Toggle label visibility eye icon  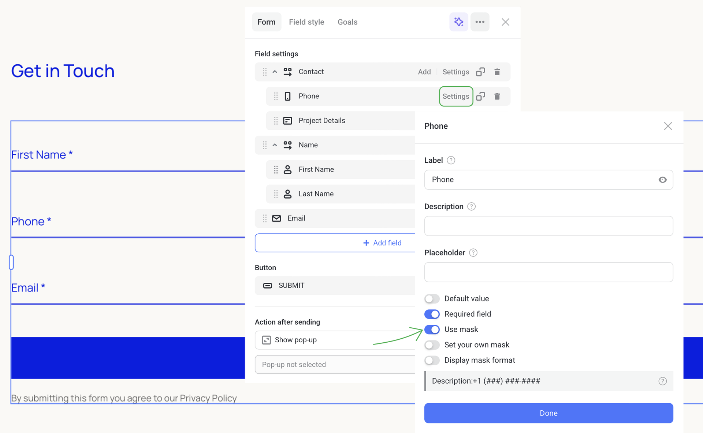point(662,180)
